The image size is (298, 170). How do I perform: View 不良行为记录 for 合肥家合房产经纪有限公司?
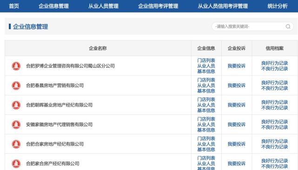(275, 166)
